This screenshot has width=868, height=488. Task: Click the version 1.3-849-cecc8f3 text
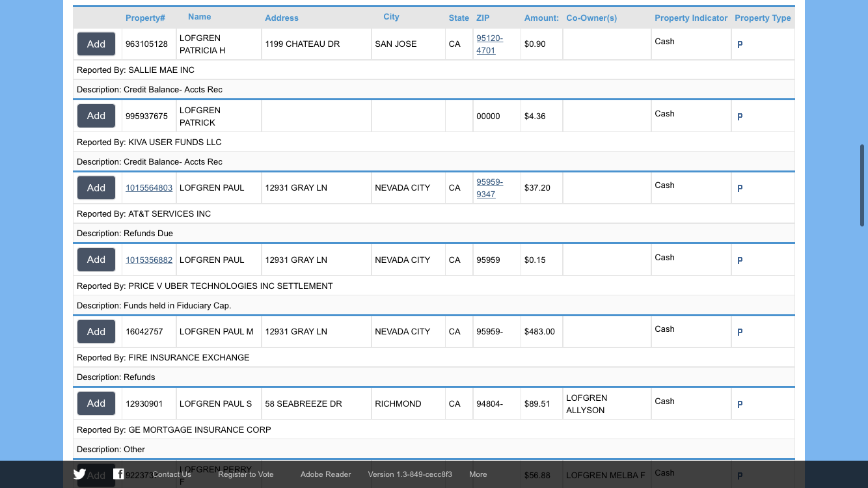[x=410, y=474]
